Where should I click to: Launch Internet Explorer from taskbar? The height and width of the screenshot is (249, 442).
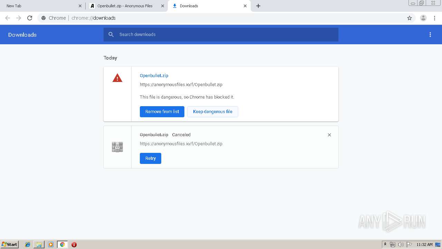click(x=28, y=245)
